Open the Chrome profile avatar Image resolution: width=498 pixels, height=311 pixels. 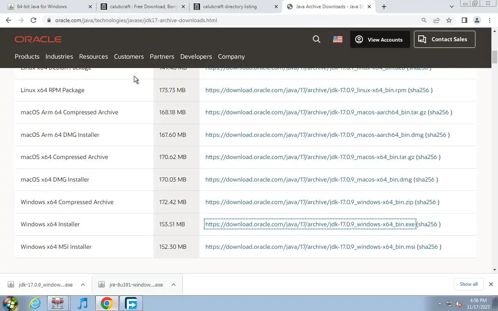[477, 20]
